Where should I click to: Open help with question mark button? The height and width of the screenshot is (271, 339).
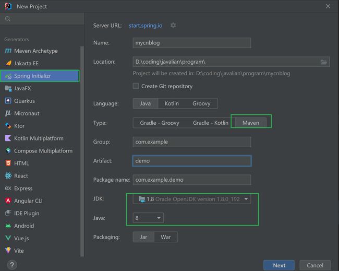point(12,265)
